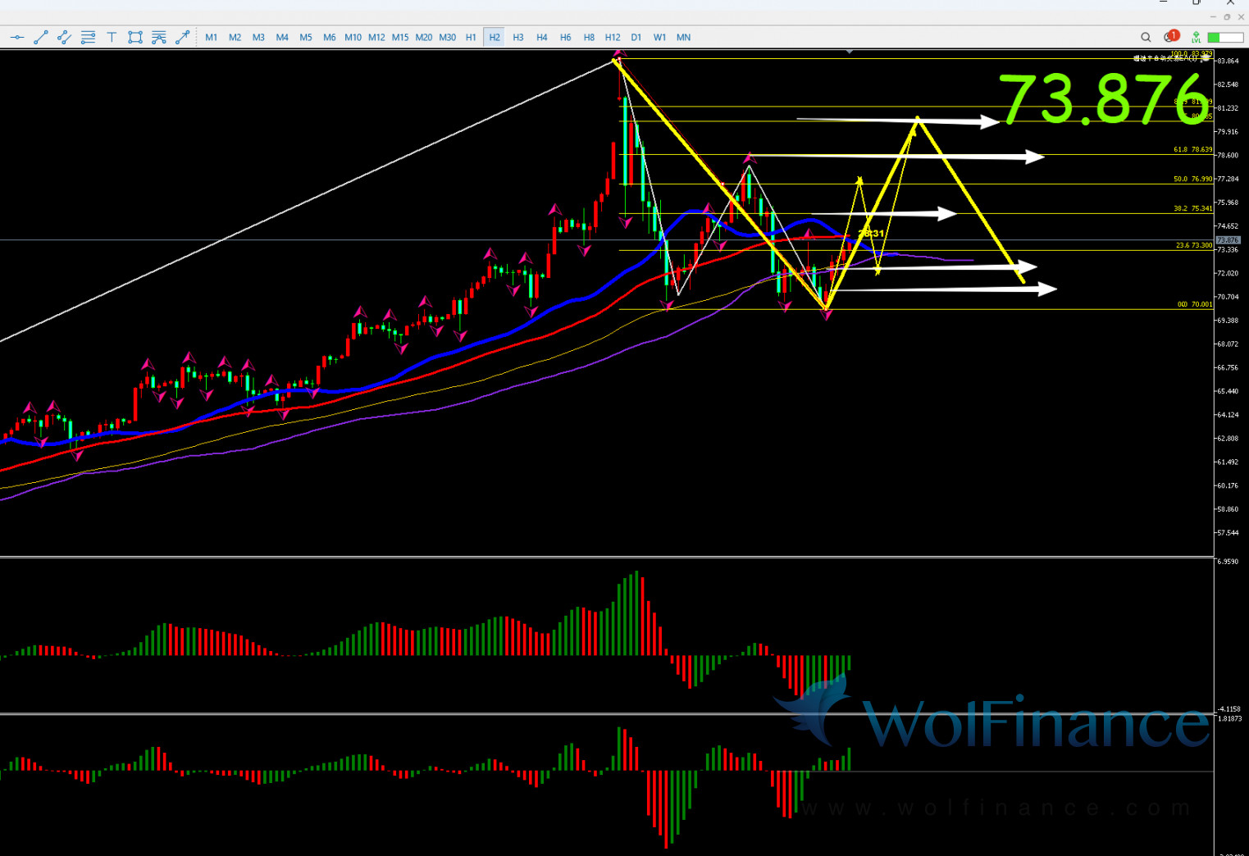Select the shapes drawing tool
The width and height of the screenshot is (1249, 856).
coord(135,37)
